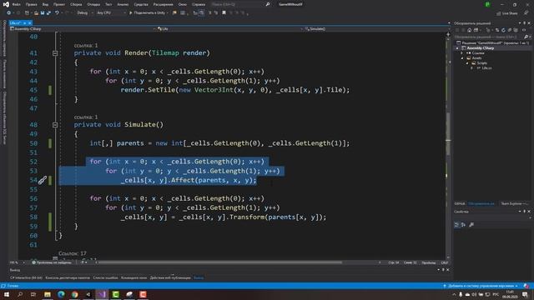Open the Вид menu
Screen dimensions: 534x300
45,4
